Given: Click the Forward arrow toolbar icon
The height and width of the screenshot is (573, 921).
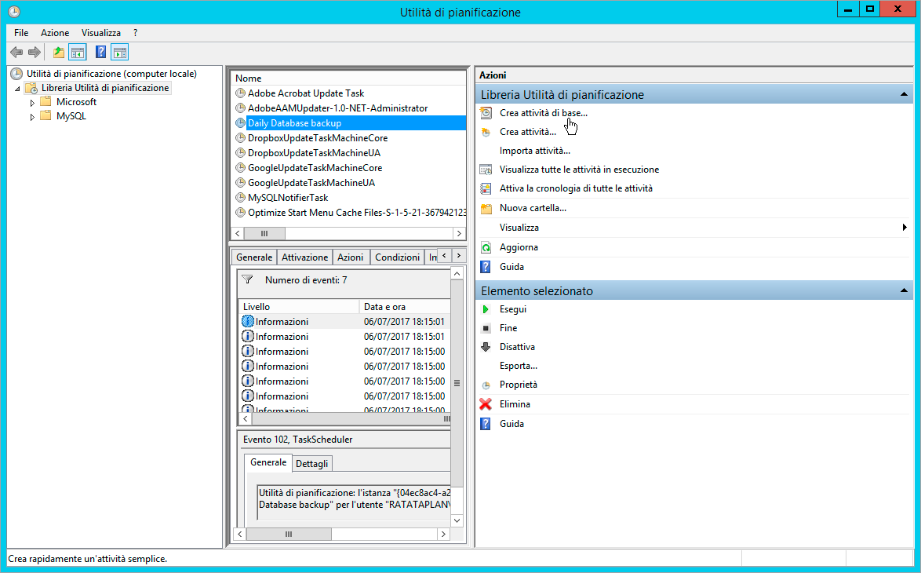Looking at the screenshot, I should [x=35, y=53].
